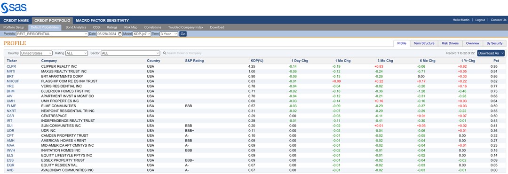Click the Go button
The width and height of the screenshot is (508, 174).
(x=183, y=34)
